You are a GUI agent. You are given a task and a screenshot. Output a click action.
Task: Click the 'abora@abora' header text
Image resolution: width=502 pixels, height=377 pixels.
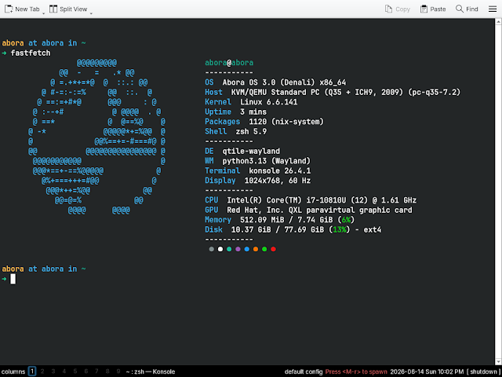coord(229,63)
